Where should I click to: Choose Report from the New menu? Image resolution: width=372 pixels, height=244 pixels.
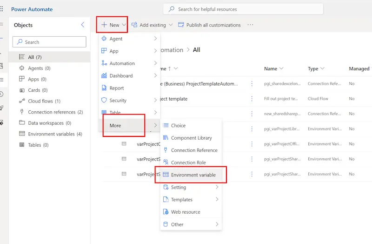pyautogui.click(x=129, y=88)
